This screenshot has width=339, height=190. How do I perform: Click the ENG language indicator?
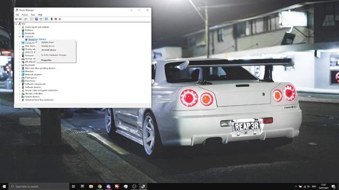(314, 186)
